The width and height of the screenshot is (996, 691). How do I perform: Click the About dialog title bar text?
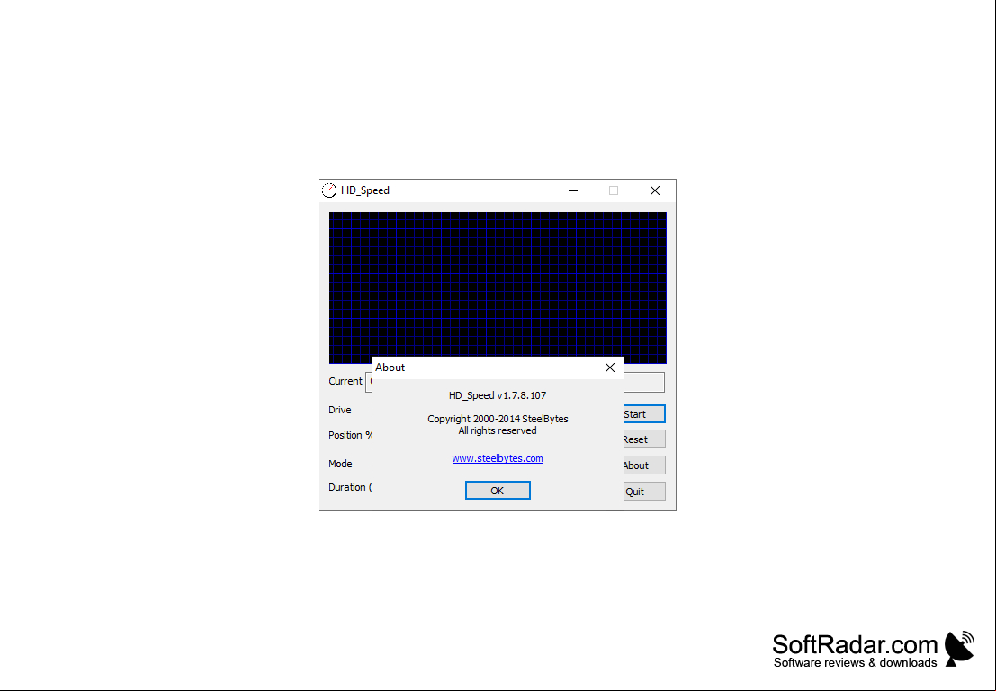click(x=390, y=368)
